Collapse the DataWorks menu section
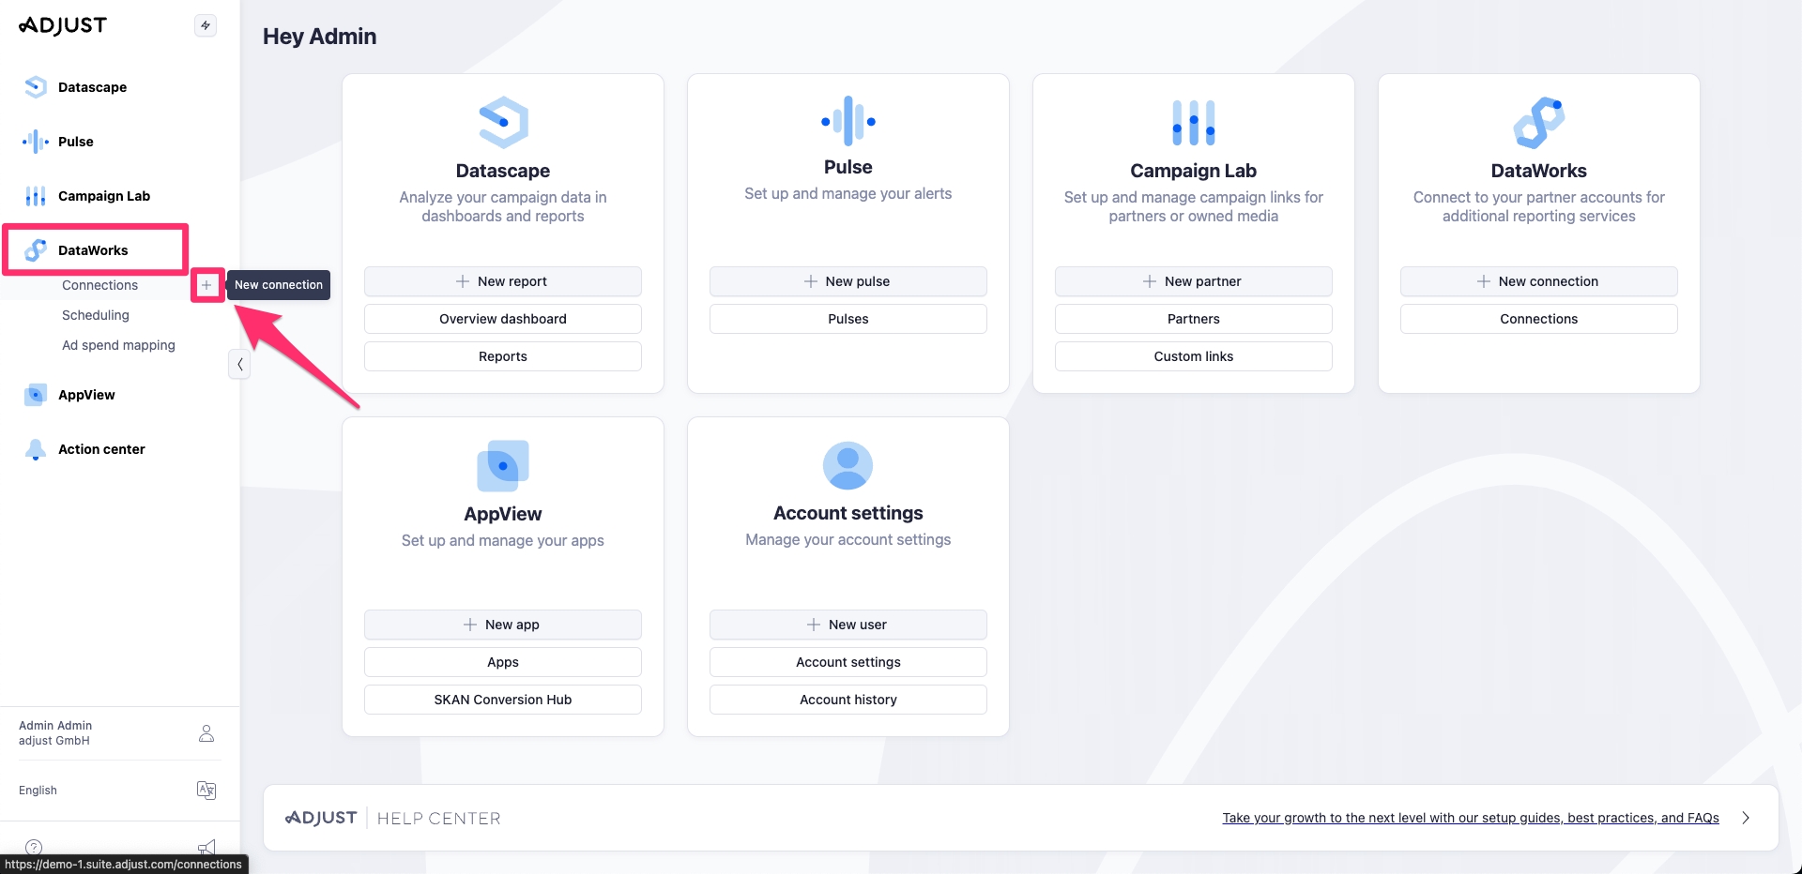 click(x=93, y=250)
